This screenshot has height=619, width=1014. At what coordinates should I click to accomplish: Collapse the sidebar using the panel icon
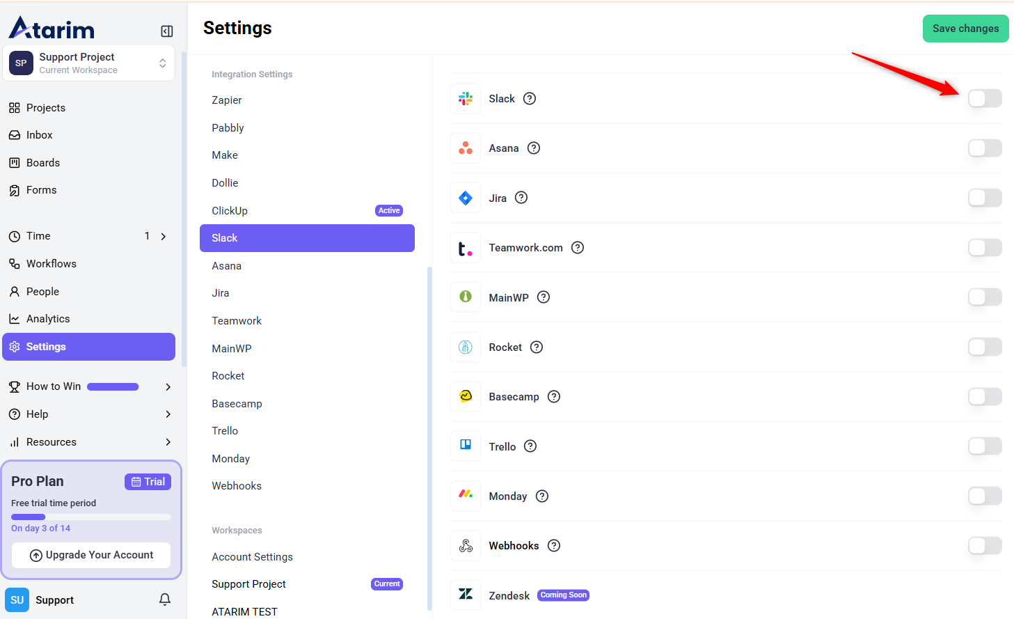[x=167, y=31]
